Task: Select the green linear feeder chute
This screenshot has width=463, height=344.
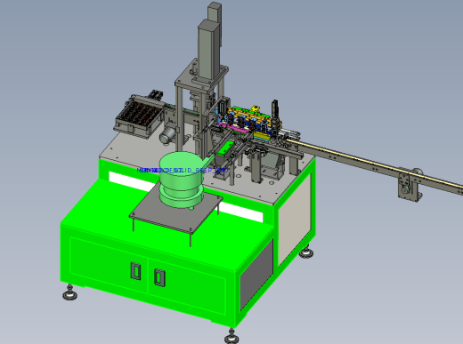Action: [226, 148]
